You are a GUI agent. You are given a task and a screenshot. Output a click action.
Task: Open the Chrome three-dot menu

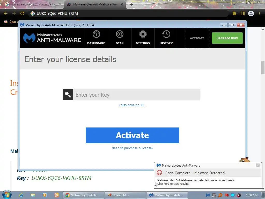click(259, 13)
